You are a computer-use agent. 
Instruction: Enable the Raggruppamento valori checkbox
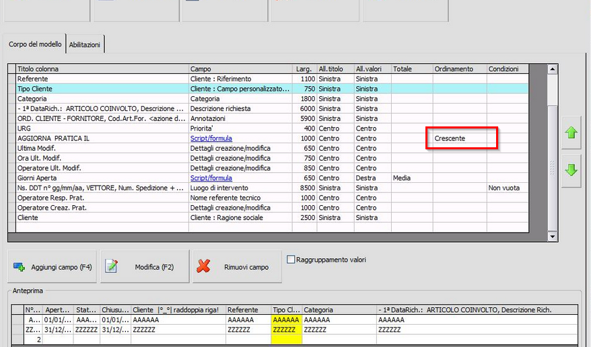(x=291, y=260)
